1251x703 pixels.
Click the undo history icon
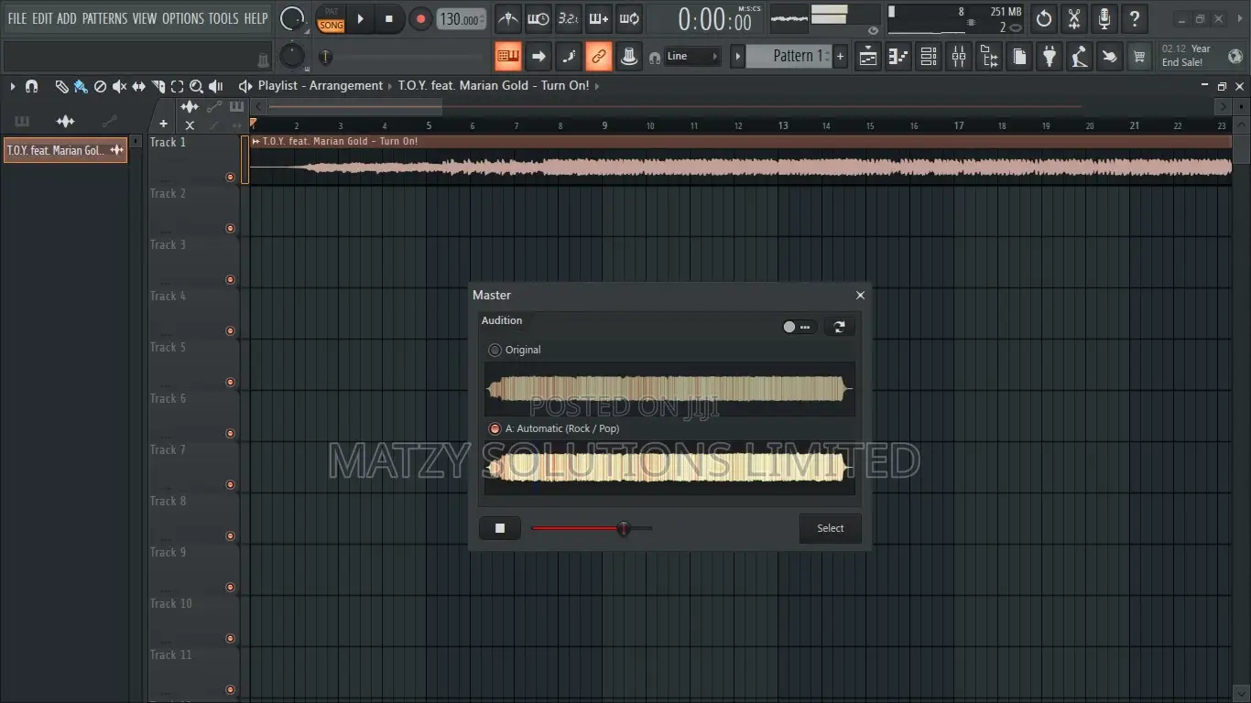(1044, 18)
